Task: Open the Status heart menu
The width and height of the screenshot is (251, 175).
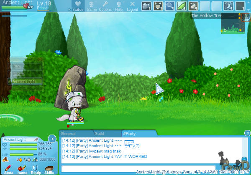Action: pyautogui.click(x=77, y=6)
